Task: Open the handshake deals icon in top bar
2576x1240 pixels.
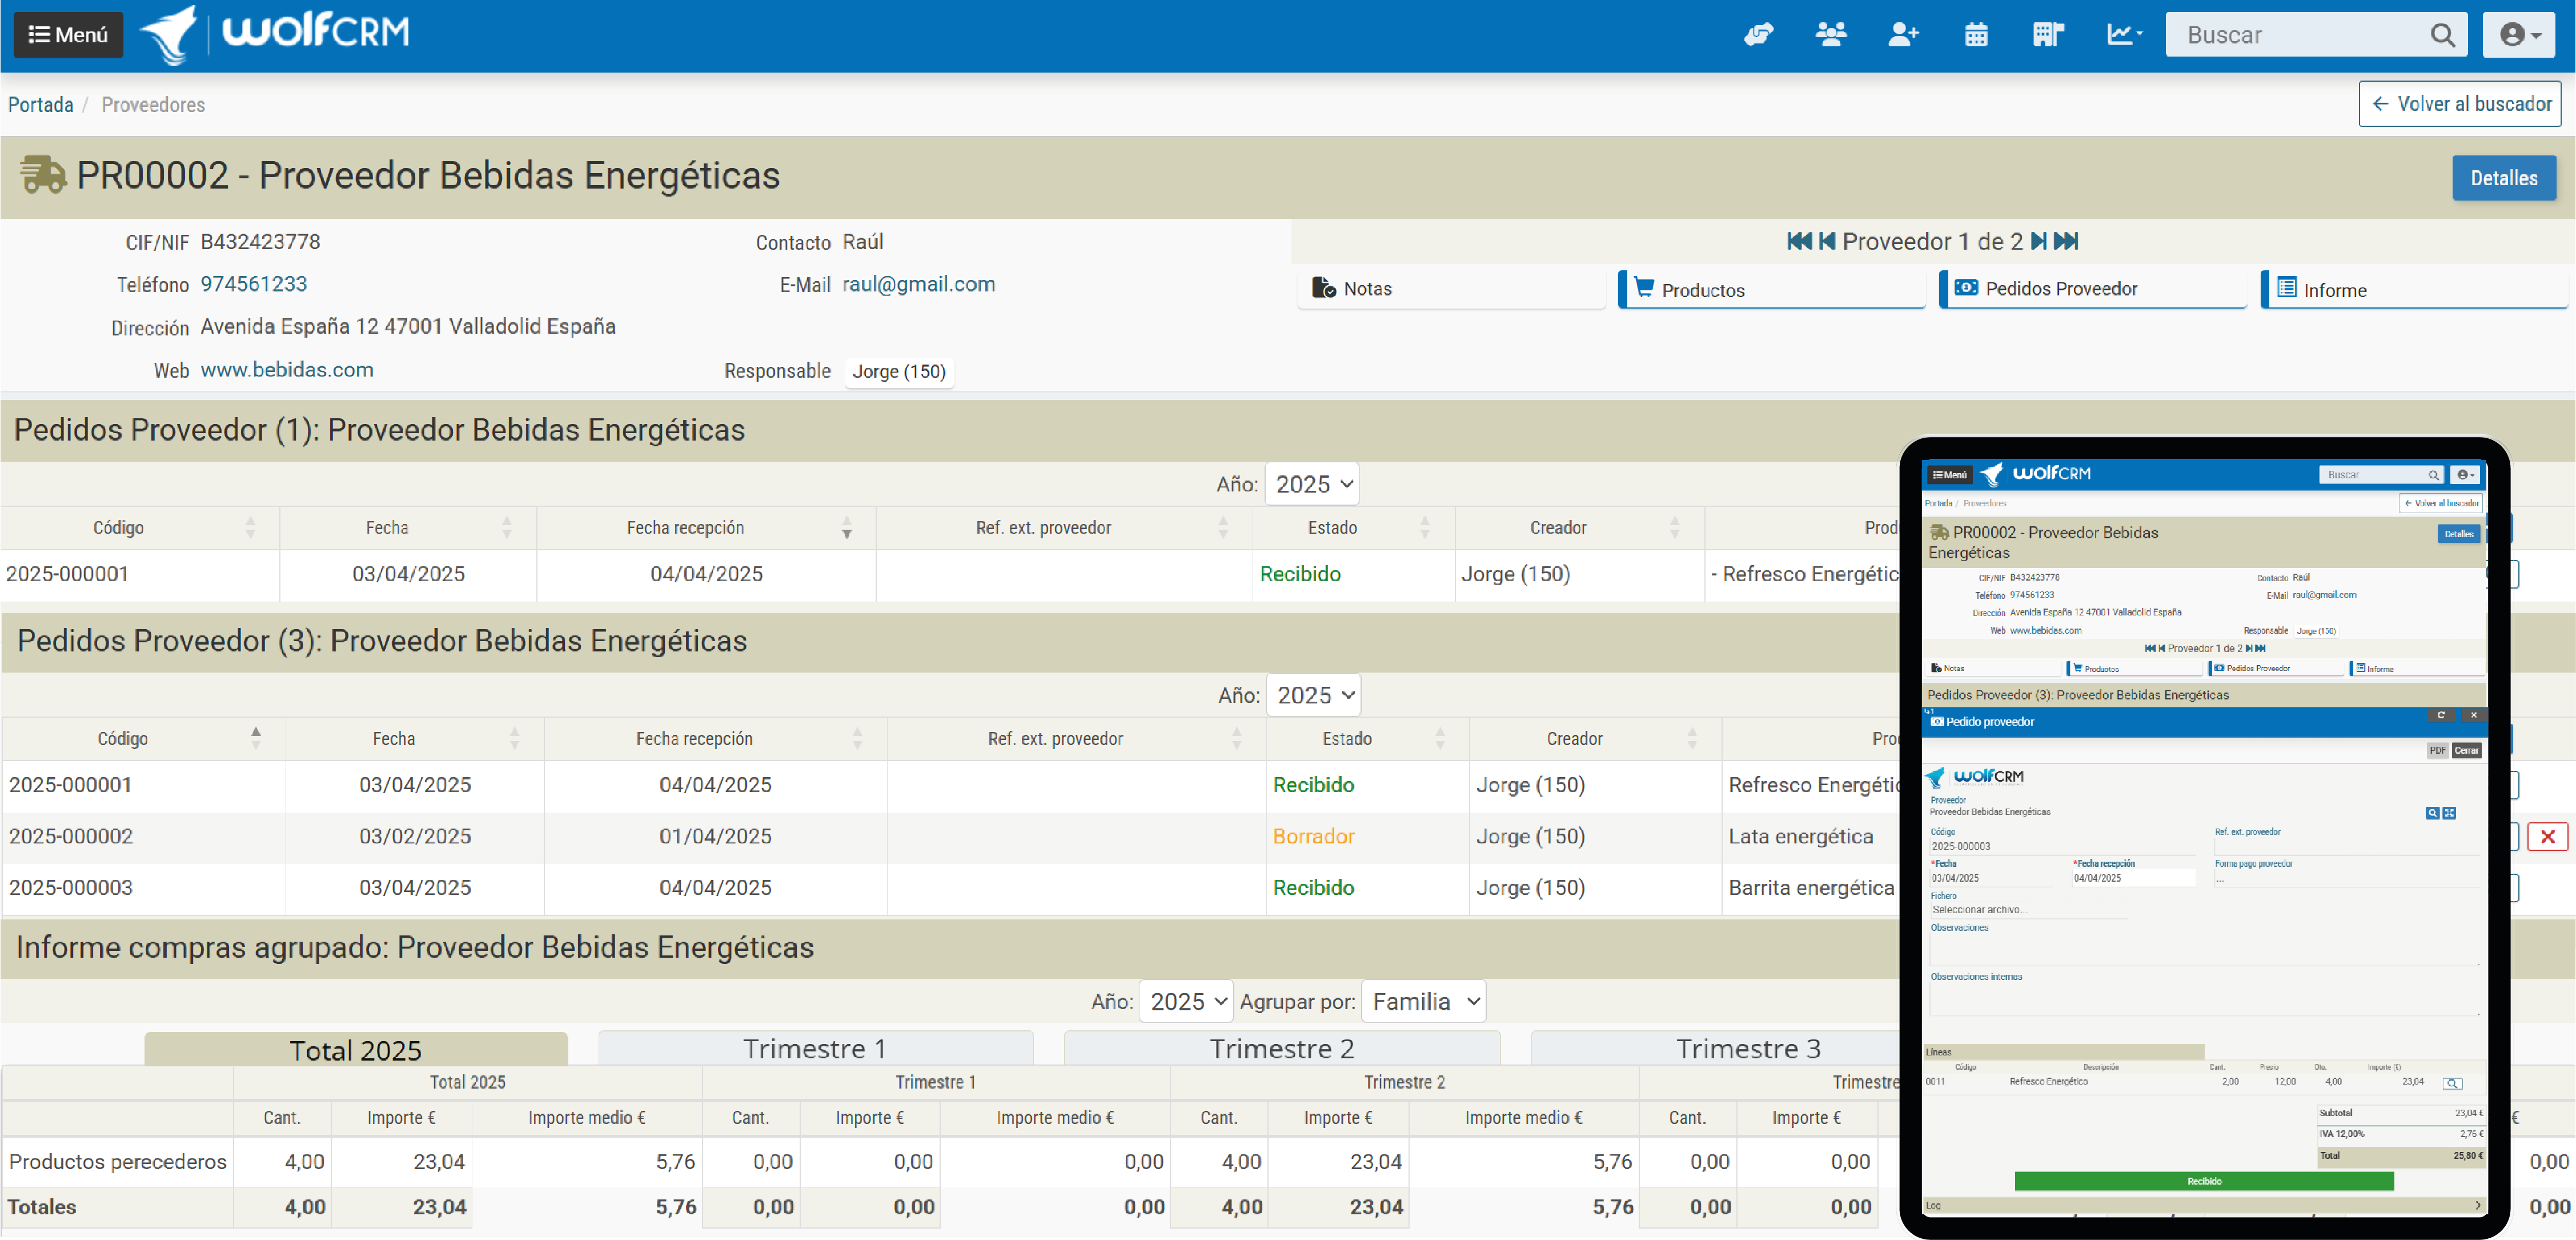Action: (x=1758, y=35)
